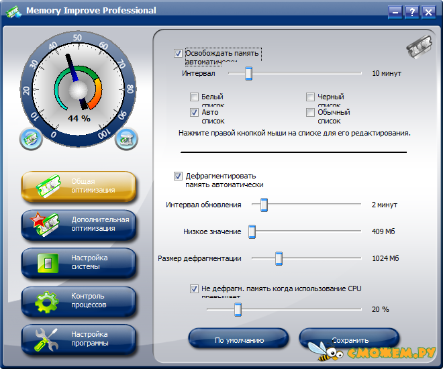Click the right-click hint text about lists
The height and width of the screenshot is (369, 443).
(x=295, y=133)
